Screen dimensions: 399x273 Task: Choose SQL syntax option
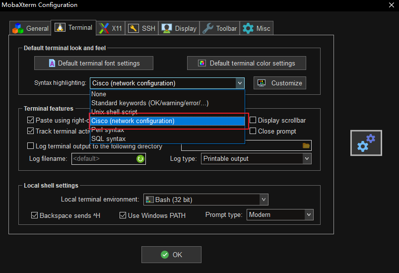coord(167,138)
